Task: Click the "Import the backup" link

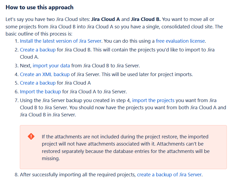Action: 40,92
